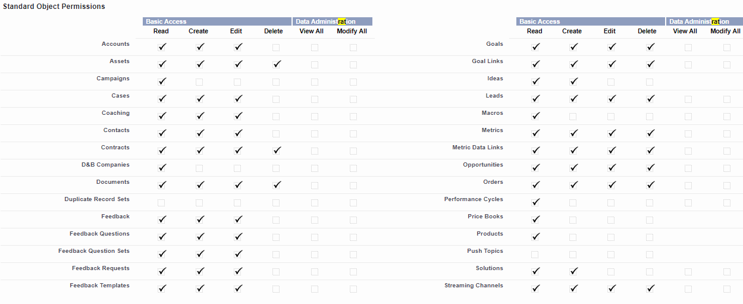The height and width of the screenshot is (304, 743).
Task: Enable Create permission for Macros
Action: pyautogui.click(x=573, y=116)
